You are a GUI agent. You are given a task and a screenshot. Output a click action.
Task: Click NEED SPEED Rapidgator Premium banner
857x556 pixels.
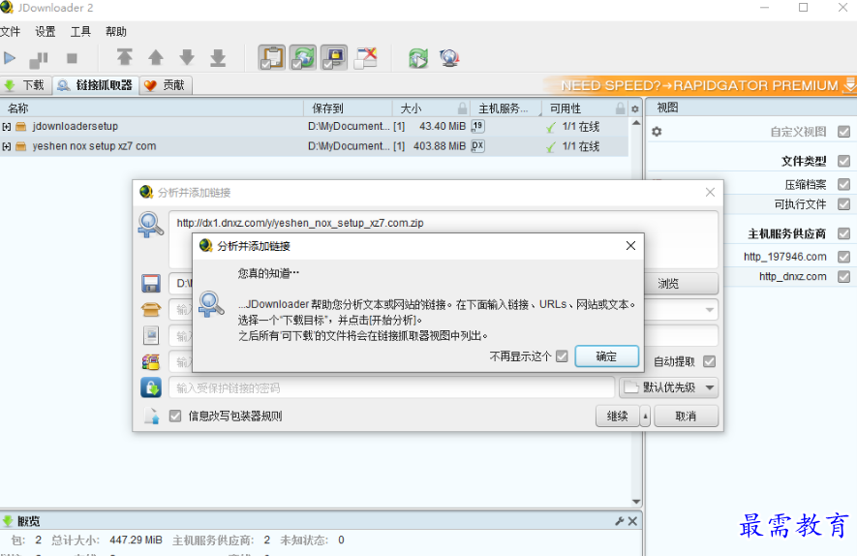point(699,85)
